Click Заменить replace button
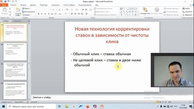194x109 pixels. point(188,12)
